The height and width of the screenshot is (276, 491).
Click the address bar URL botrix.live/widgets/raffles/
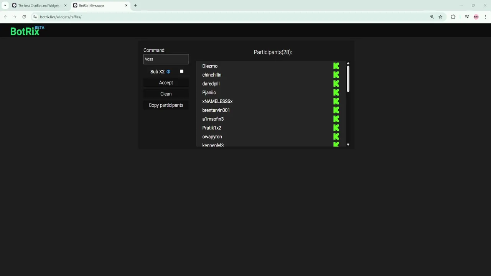pos(61,17)
